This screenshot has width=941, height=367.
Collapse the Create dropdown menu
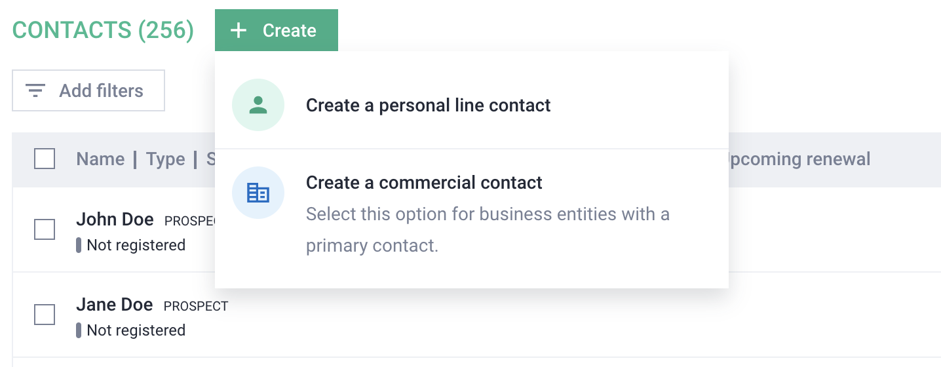[x=277, y=30]
